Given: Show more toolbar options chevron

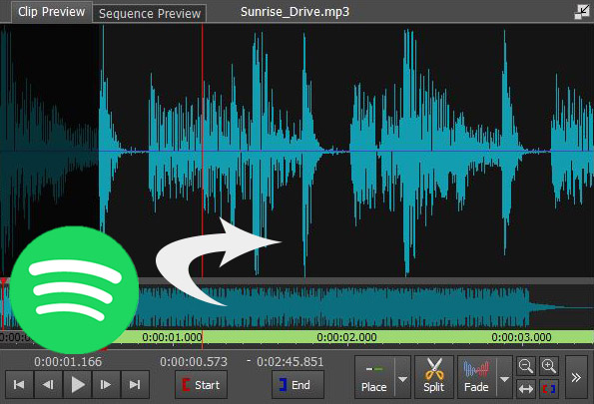Looking at the screenshot, I should point(576,377).
